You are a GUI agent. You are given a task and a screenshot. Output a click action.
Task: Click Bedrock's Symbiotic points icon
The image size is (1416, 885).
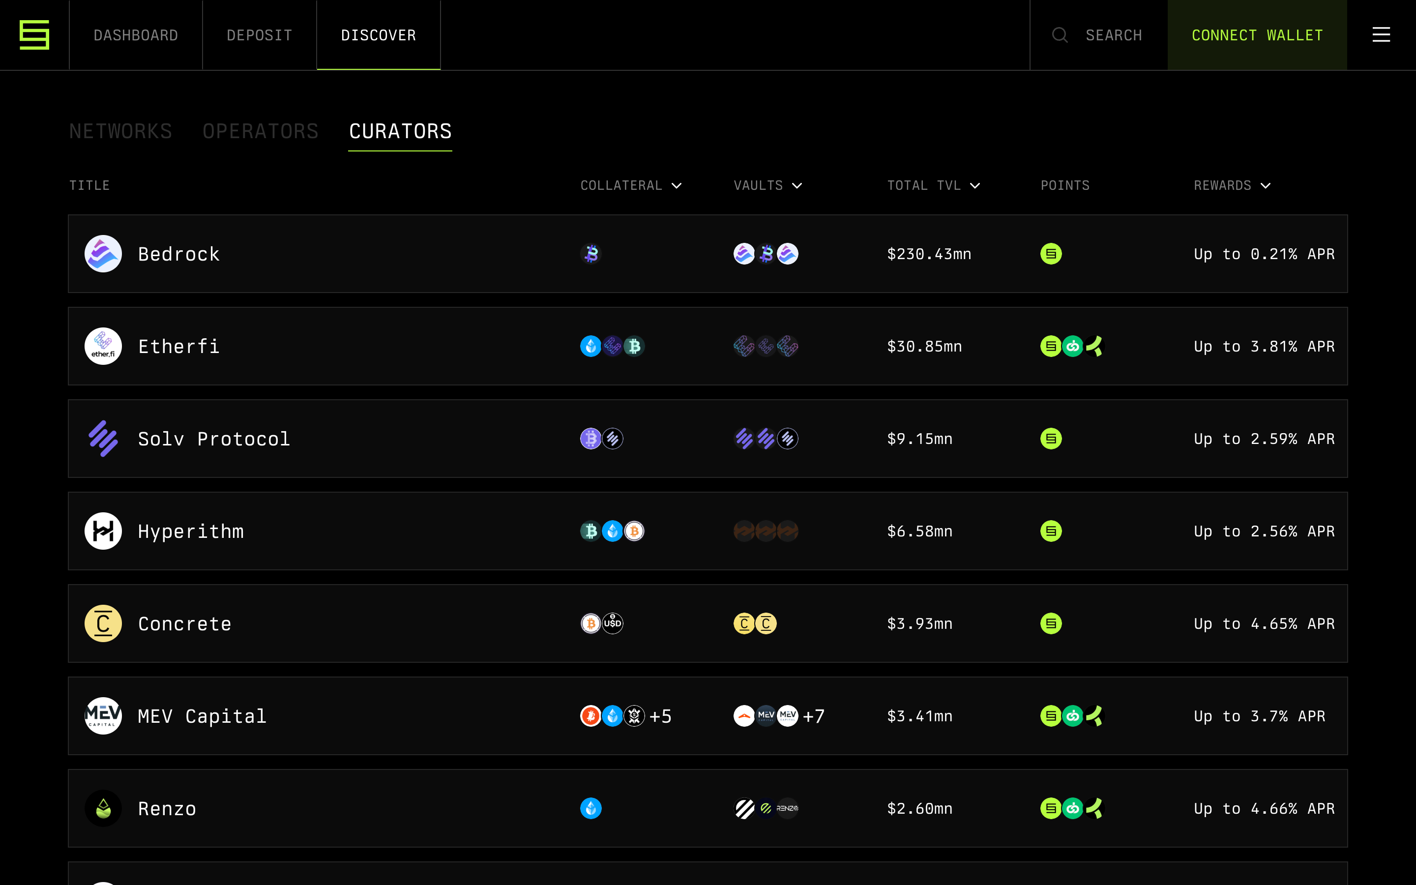coord(1051,253)
